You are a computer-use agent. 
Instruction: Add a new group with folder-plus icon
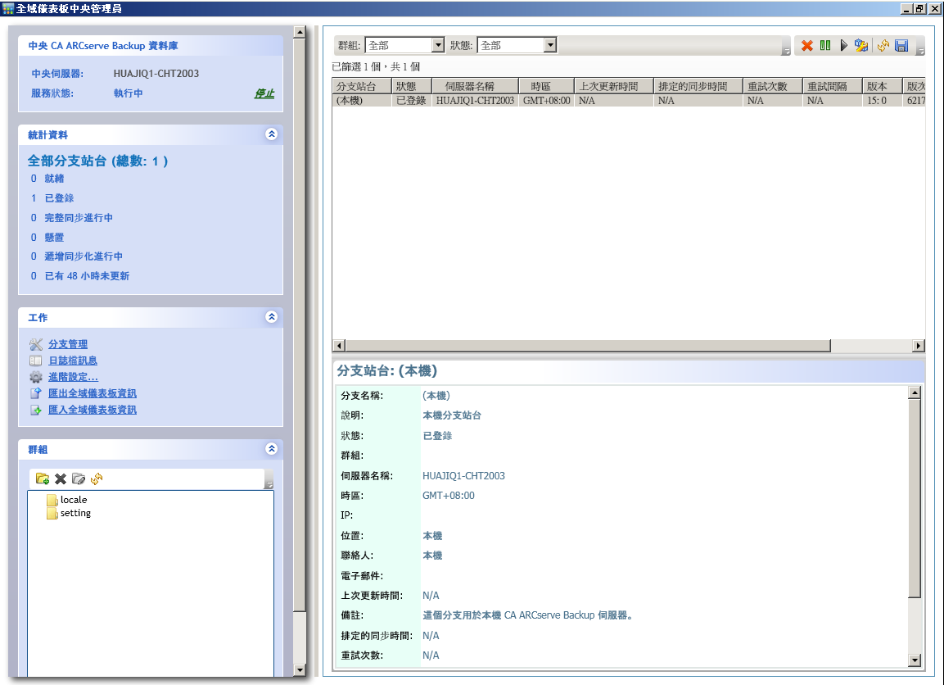42,479
